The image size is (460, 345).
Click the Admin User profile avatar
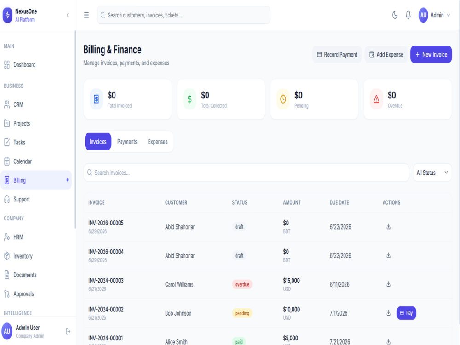7,331
